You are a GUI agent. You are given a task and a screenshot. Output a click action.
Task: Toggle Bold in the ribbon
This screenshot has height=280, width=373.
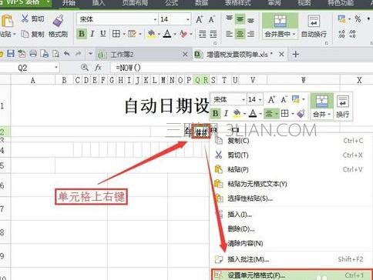pos(82,34)
